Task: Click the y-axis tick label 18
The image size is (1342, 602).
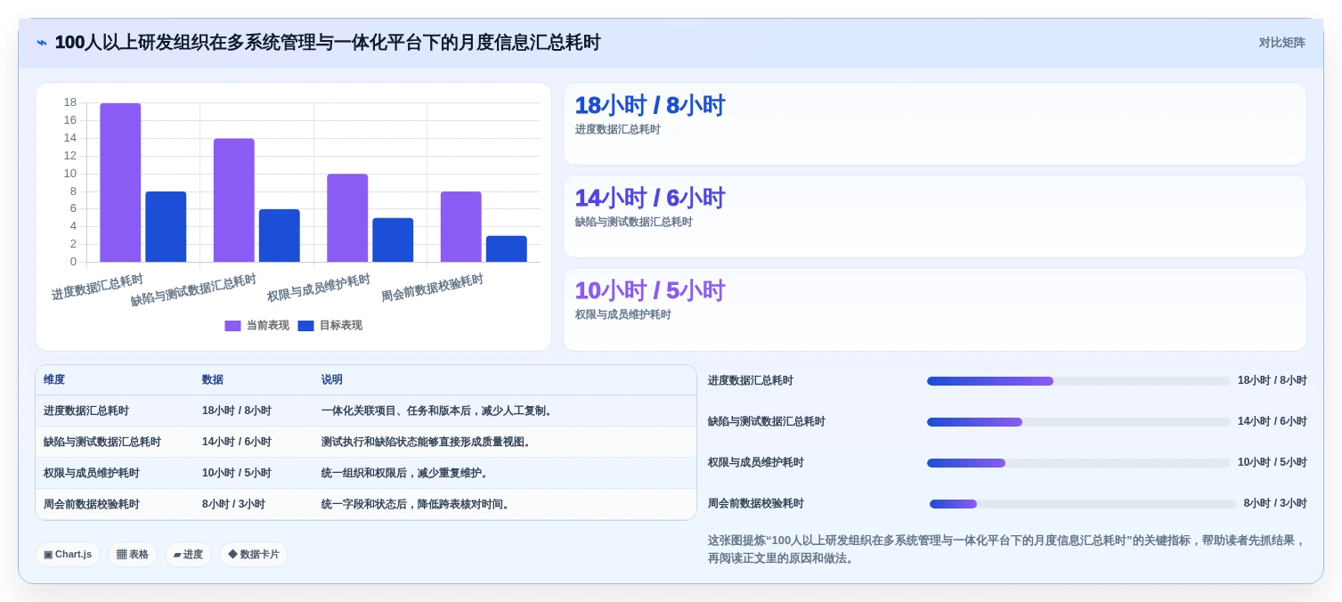Action: (x=70, y=102)
